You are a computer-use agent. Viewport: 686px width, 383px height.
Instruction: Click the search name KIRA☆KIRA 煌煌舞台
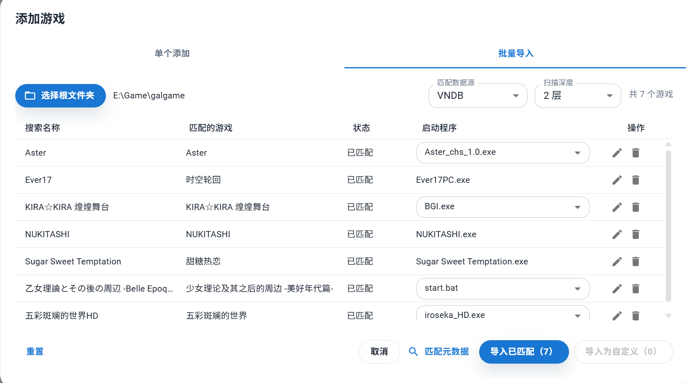point(67,207)
